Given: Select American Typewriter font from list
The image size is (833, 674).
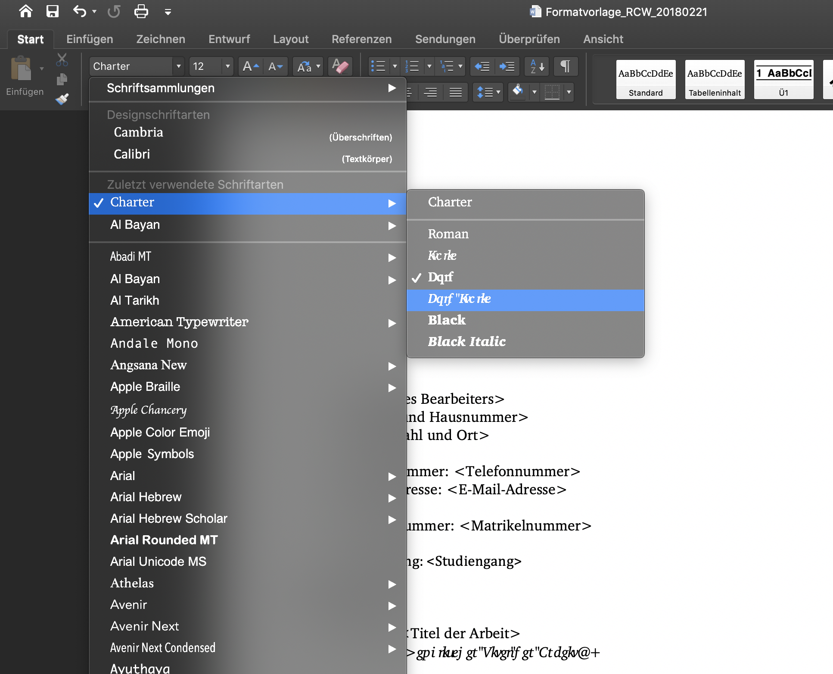Looking at the screenshot, I should 179,322.
